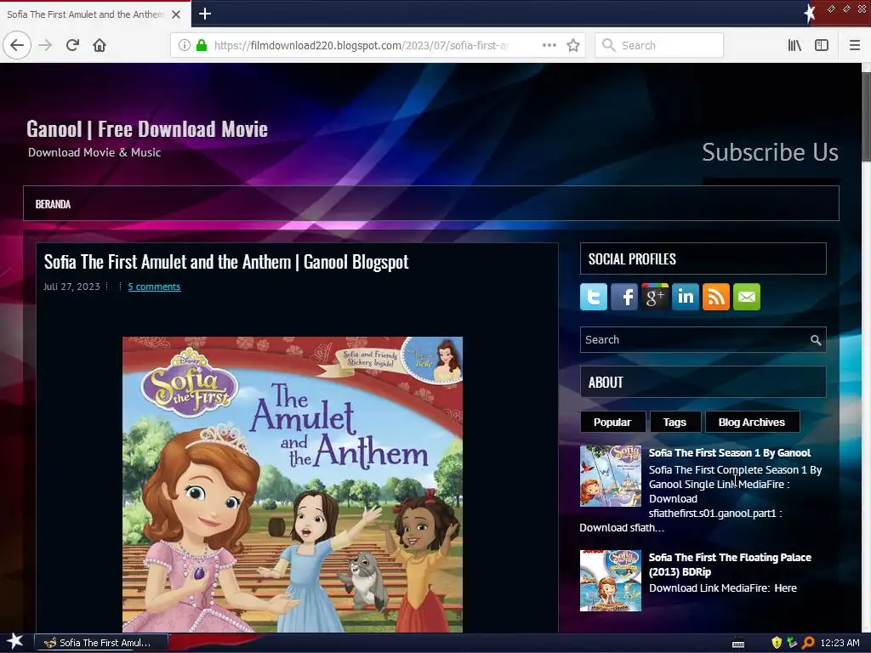Open the BERANDA navigation menu item
871x653 pixels.
53,204
